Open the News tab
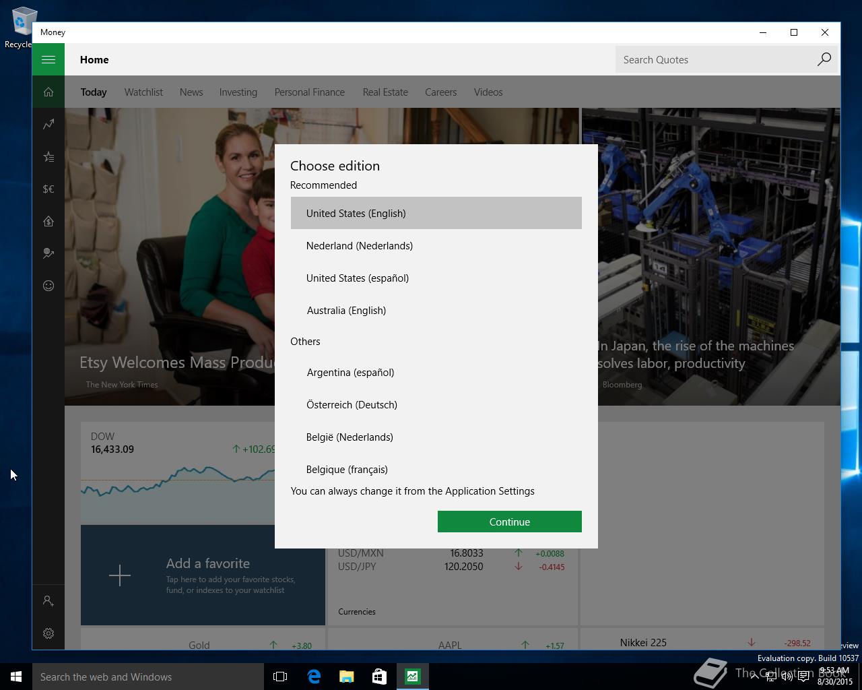 (191, 92)
